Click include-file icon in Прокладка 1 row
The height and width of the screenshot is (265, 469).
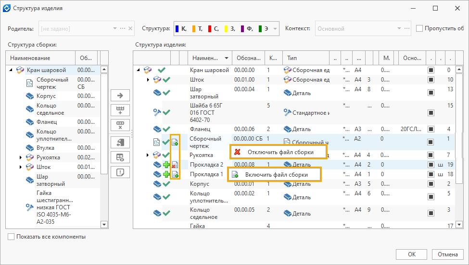(x=175, y=174)
